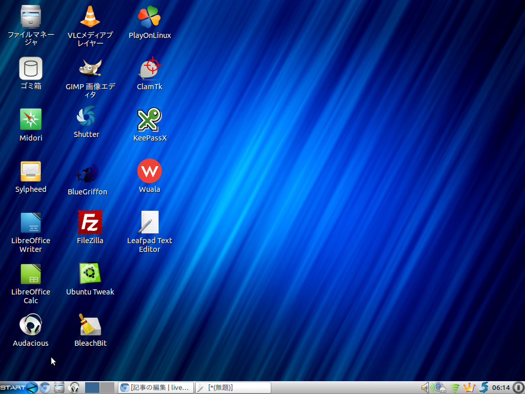Click the power logout button in taskbar
The image size is (525, 394).
pos(518,388)
